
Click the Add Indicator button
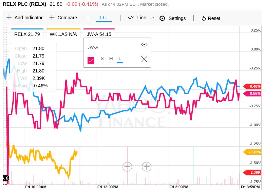(24, 18)
